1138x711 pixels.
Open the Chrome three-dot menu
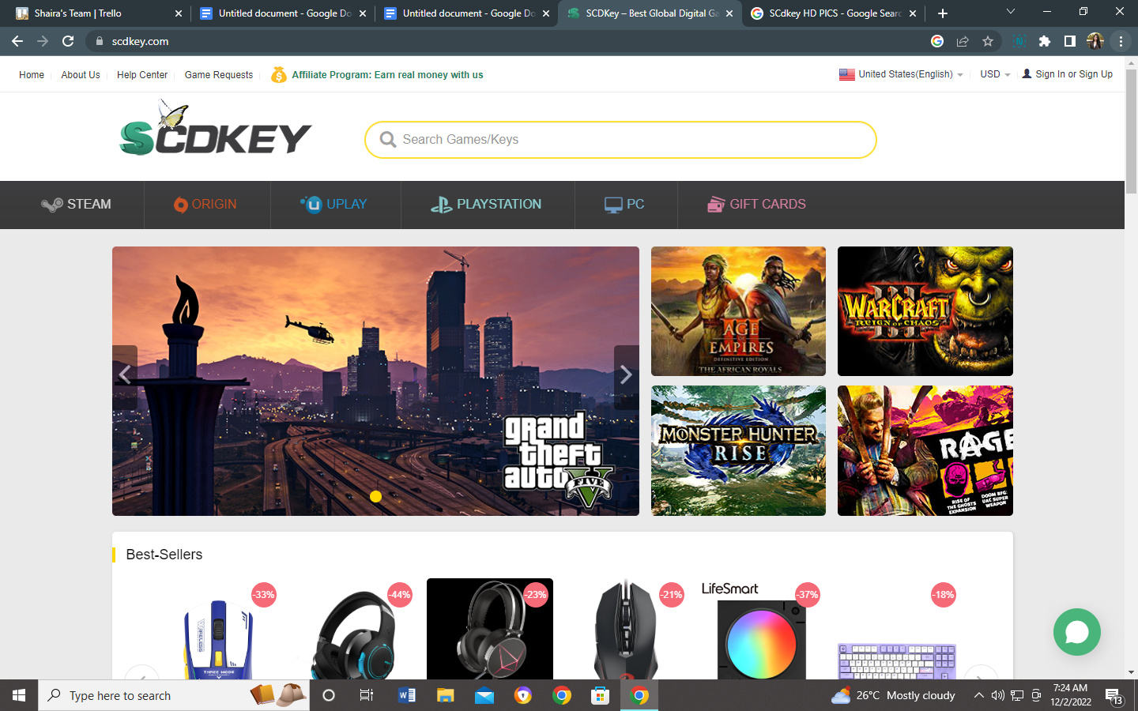1121,41
